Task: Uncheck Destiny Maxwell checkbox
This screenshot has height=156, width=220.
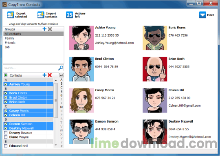Action: click(6, 128)
